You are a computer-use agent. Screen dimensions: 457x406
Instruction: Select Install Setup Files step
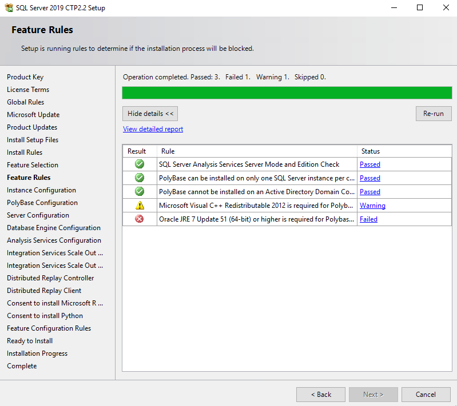click(33, 140)
